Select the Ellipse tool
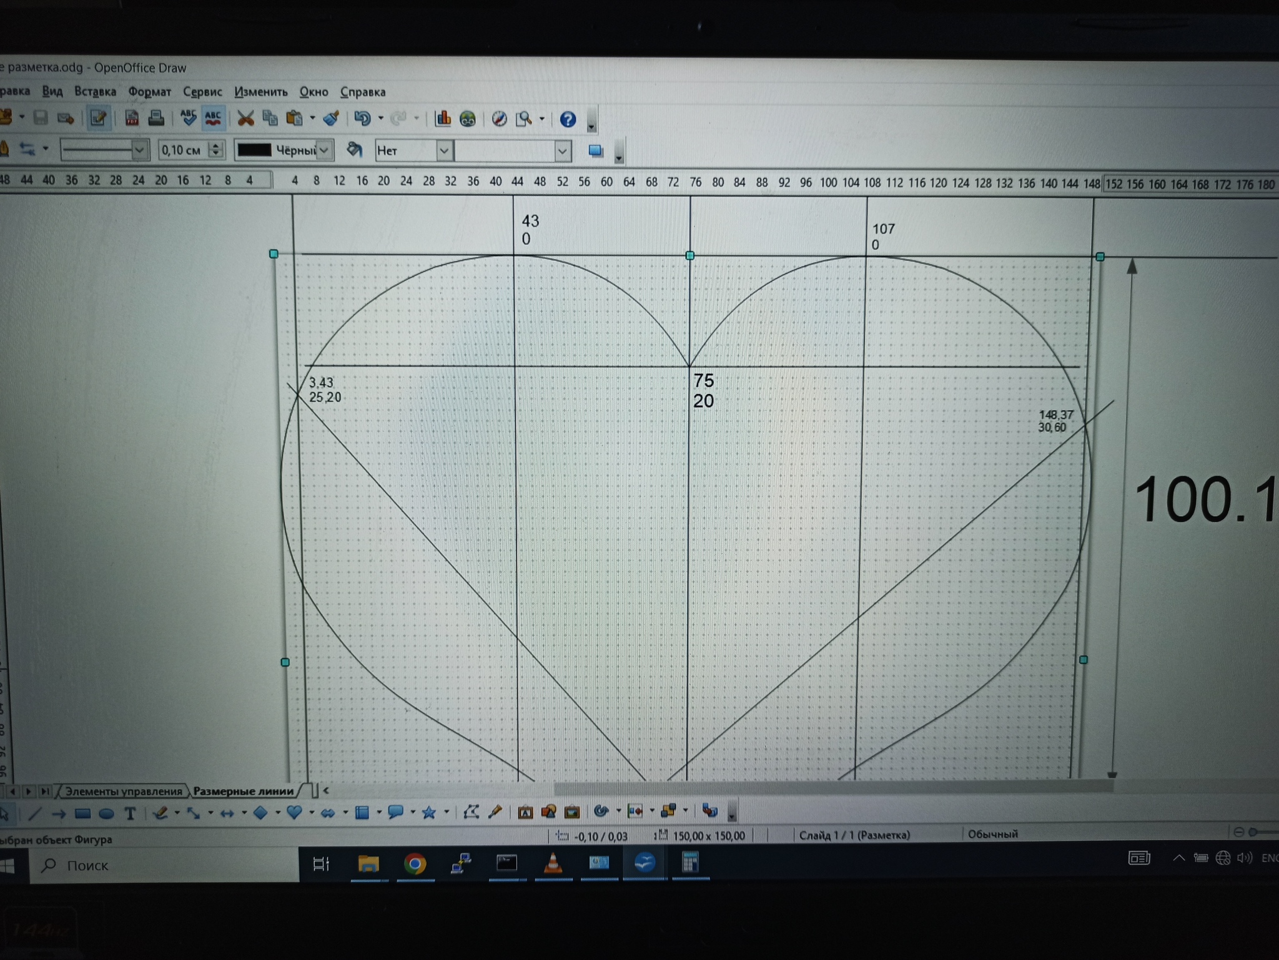Image resolution: width=1279 pixels, height=960 pixels. (106, 813)
